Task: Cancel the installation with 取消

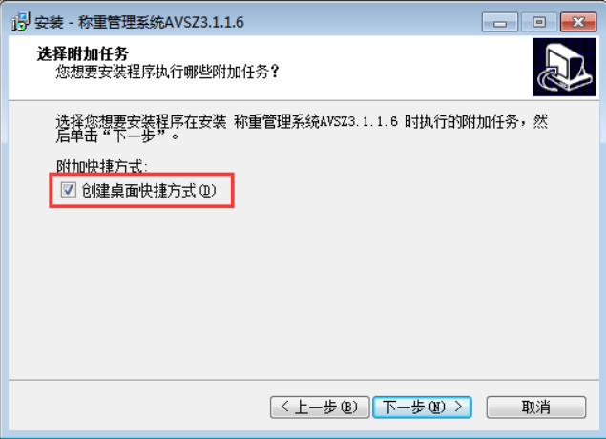Action: [536, 407]
